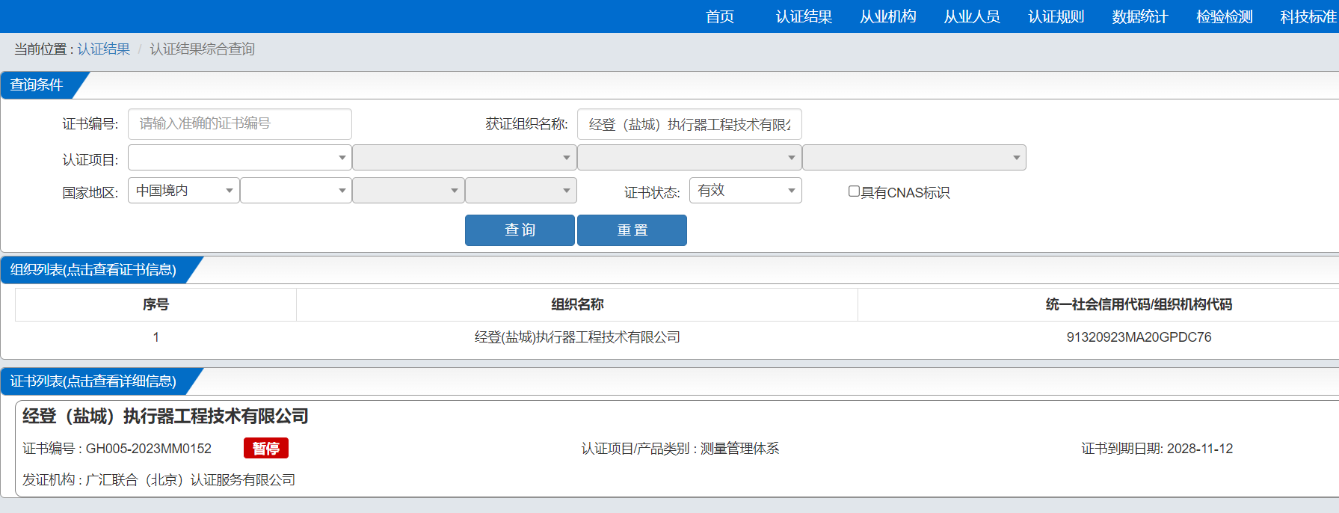Click 认证项目/产品类别 测量管理体系 text
The image size is (1339, 513).
point(680,449)
